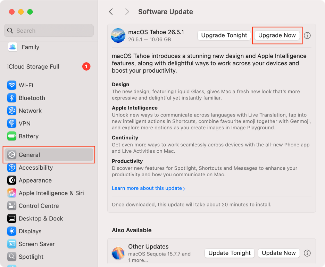Select Network label in the sidebar

click(x=30, y=111)
